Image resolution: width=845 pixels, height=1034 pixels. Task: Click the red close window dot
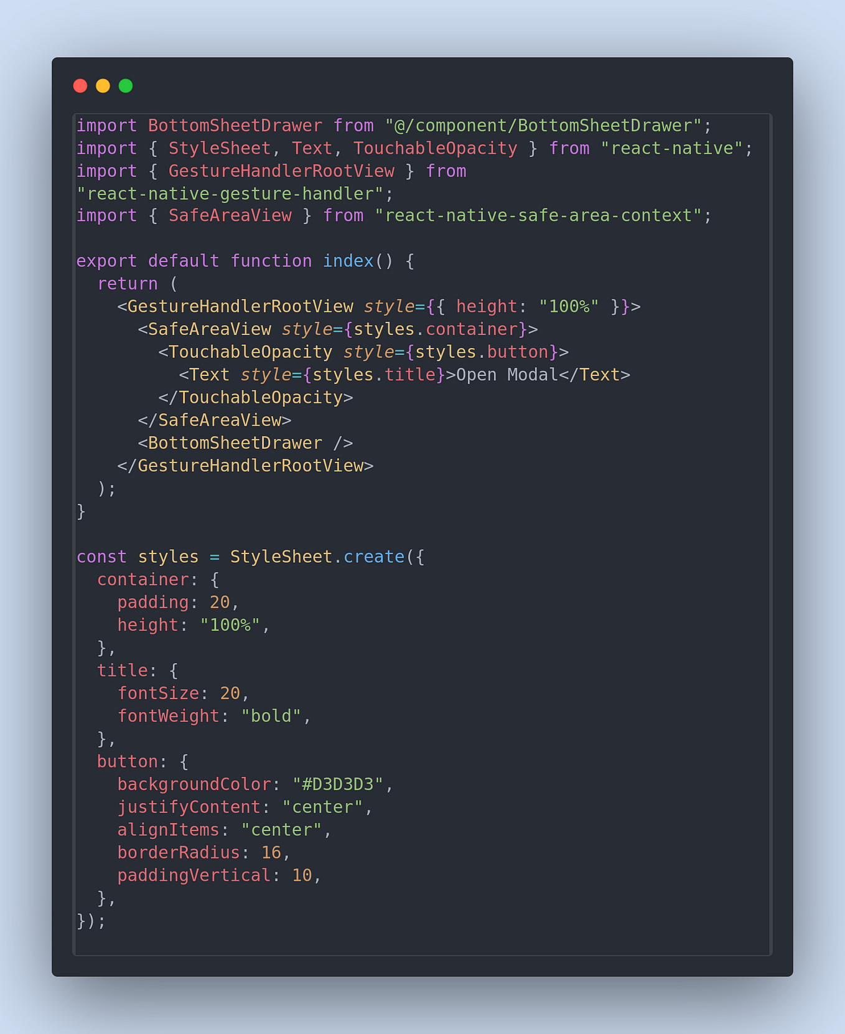tap(80, 86)
